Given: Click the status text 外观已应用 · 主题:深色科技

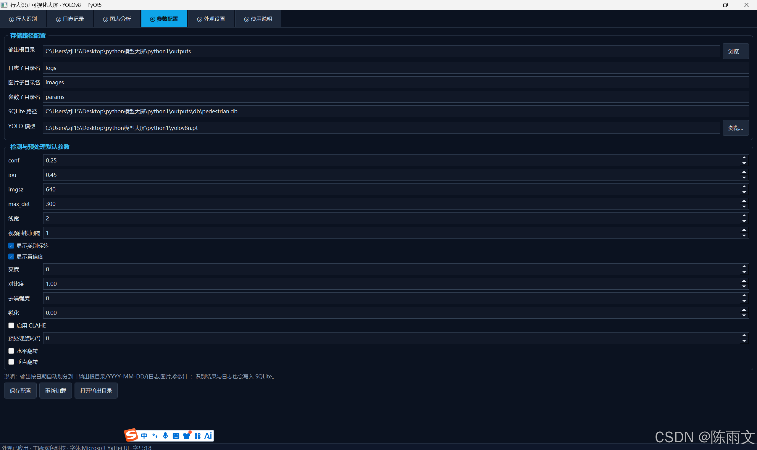Looking at the screenshot, I should [x=34, y=447].
